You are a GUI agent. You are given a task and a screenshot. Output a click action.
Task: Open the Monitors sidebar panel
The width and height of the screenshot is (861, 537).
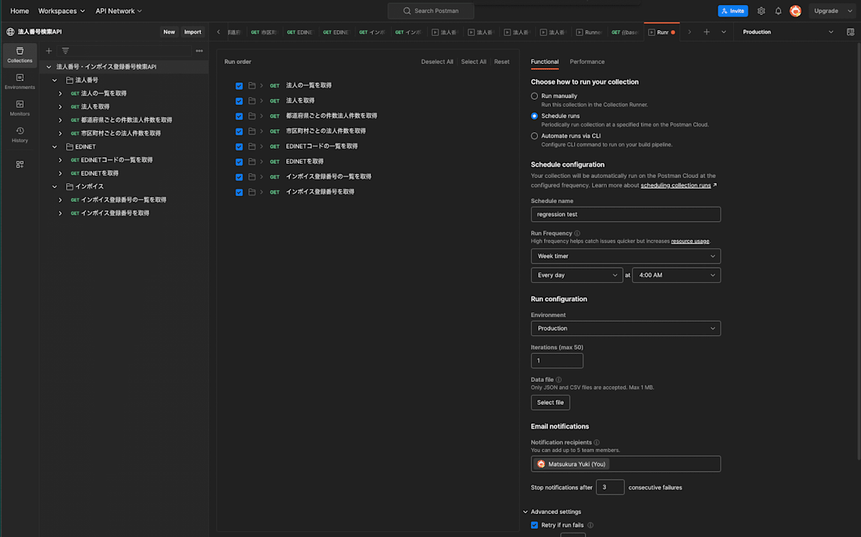[x=19, y=108]
